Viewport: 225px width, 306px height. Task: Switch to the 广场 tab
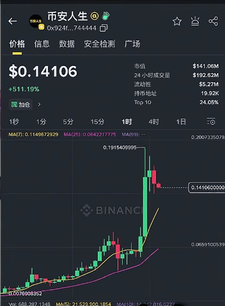tap(132, 44)
